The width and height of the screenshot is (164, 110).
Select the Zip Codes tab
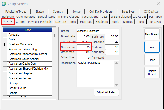tap(140, 17)
